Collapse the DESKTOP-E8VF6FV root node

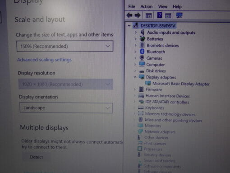pyautogui.click(x=129, y=26)
